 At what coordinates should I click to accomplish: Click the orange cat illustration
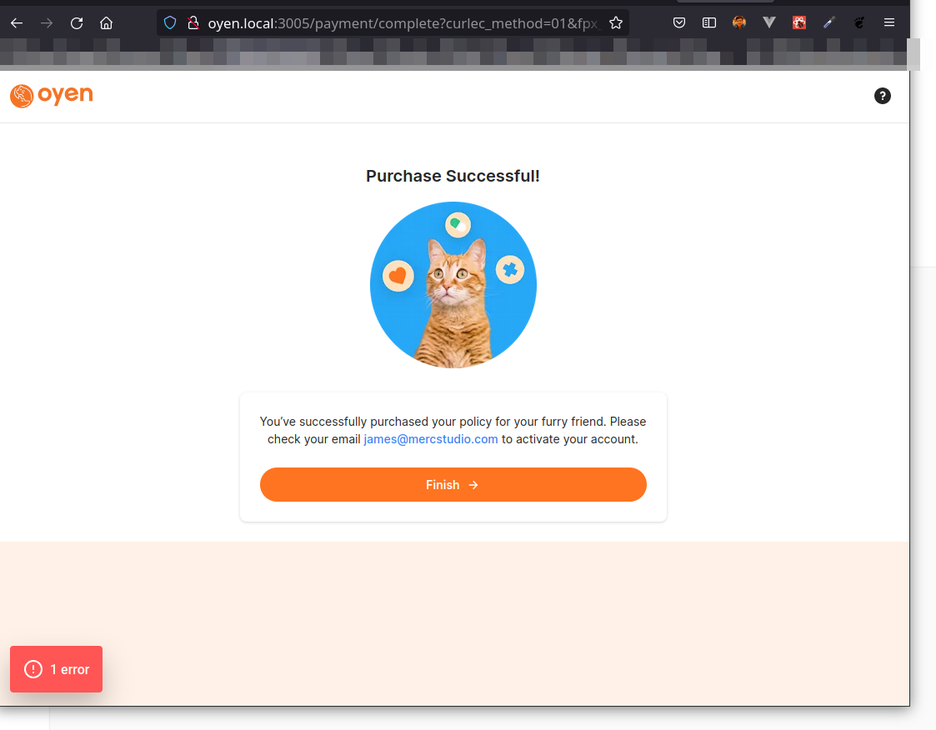tap(453, 286)
